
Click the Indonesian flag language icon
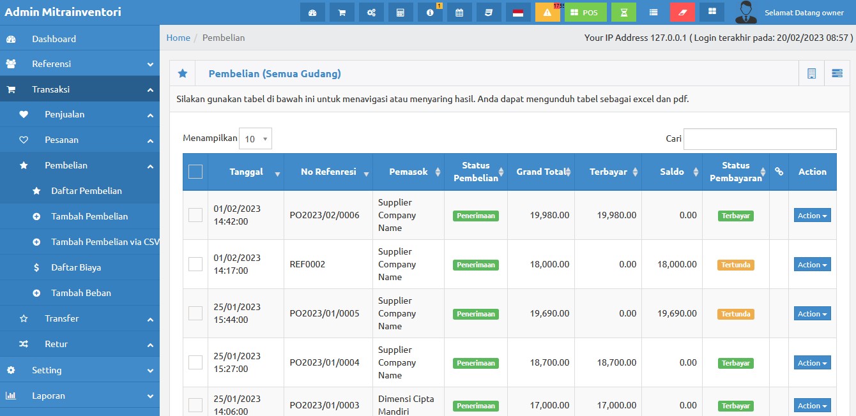pos(518,13)
